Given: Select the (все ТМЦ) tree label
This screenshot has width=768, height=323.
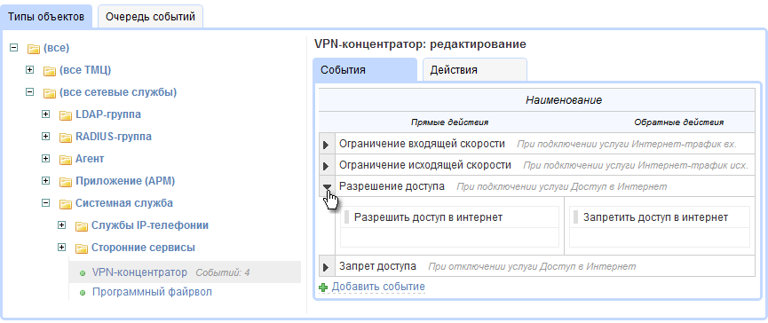Looking at the screenshot, I should click(x=85, y=70).
